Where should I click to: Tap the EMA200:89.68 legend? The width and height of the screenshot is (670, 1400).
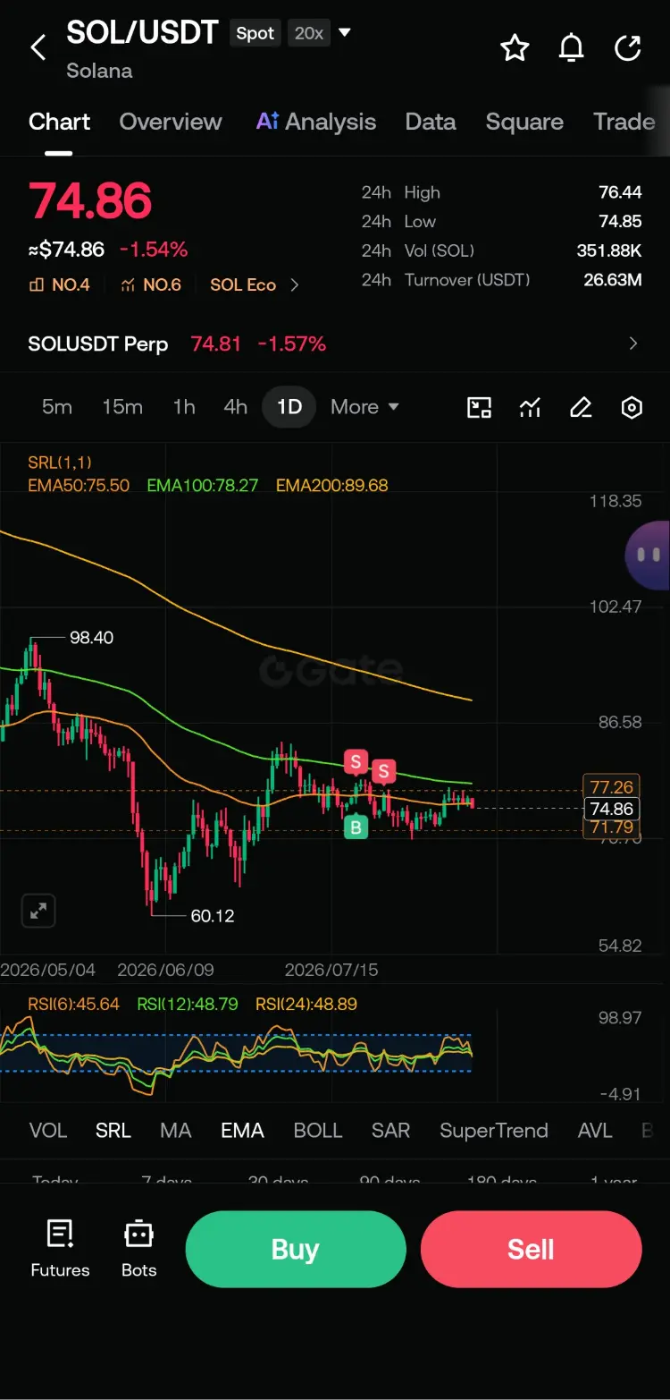coord(332,486)
